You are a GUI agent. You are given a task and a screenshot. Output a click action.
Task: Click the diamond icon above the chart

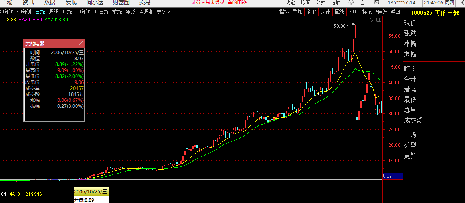coord(371,20)
